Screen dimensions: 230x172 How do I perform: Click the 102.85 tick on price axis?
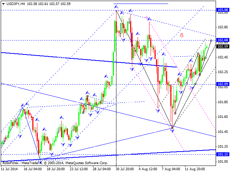pos(223,27)
